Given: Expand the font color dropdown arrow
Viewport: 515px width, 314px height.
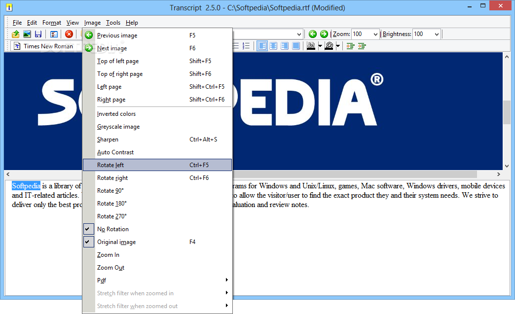Looking at the screenshot, I should pyautogui.click(x=337, y=46).
